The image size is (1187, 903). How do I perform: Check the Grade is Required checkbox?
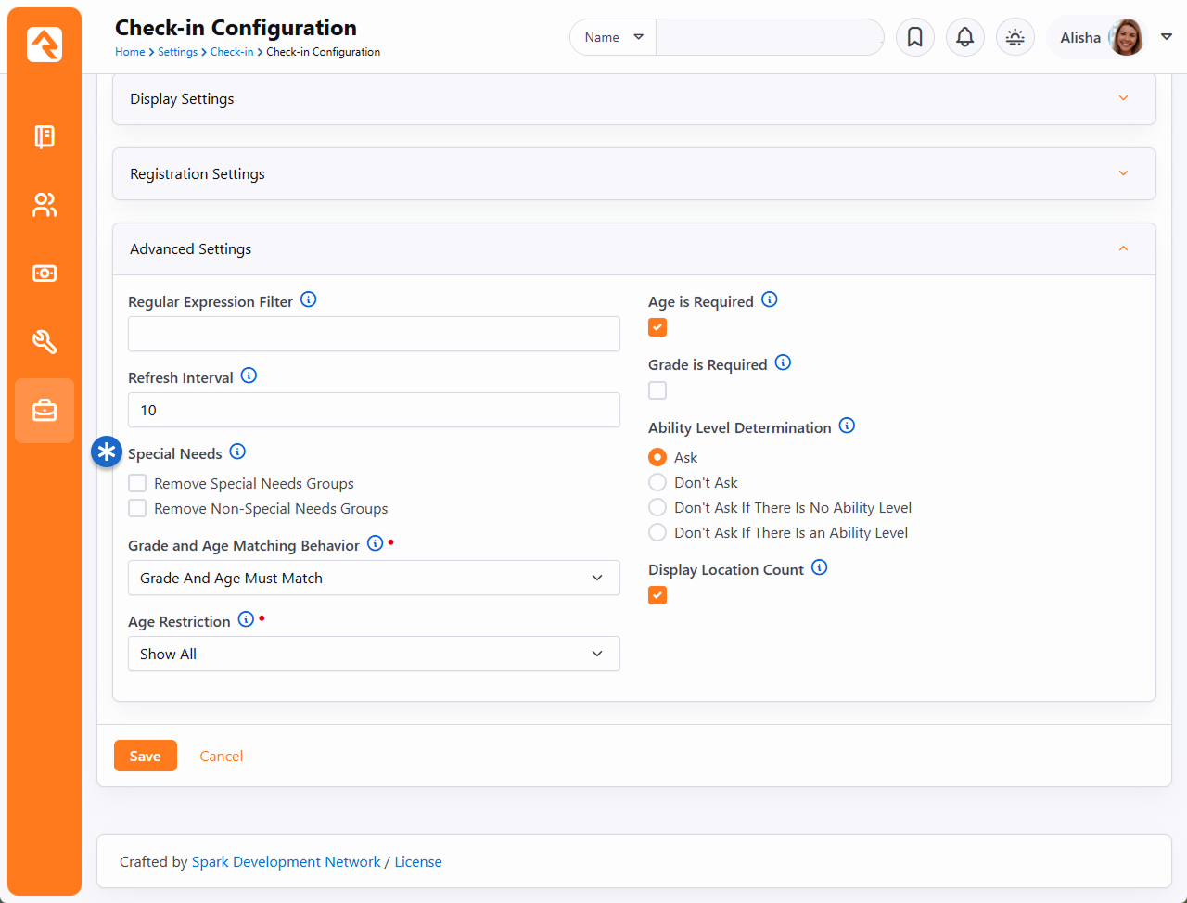(x=657, y=390)
